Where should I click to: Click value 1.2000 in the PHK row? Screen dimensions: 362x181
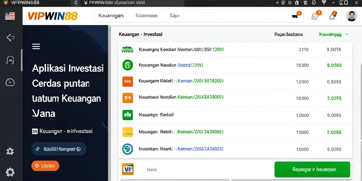coord(302,82)
